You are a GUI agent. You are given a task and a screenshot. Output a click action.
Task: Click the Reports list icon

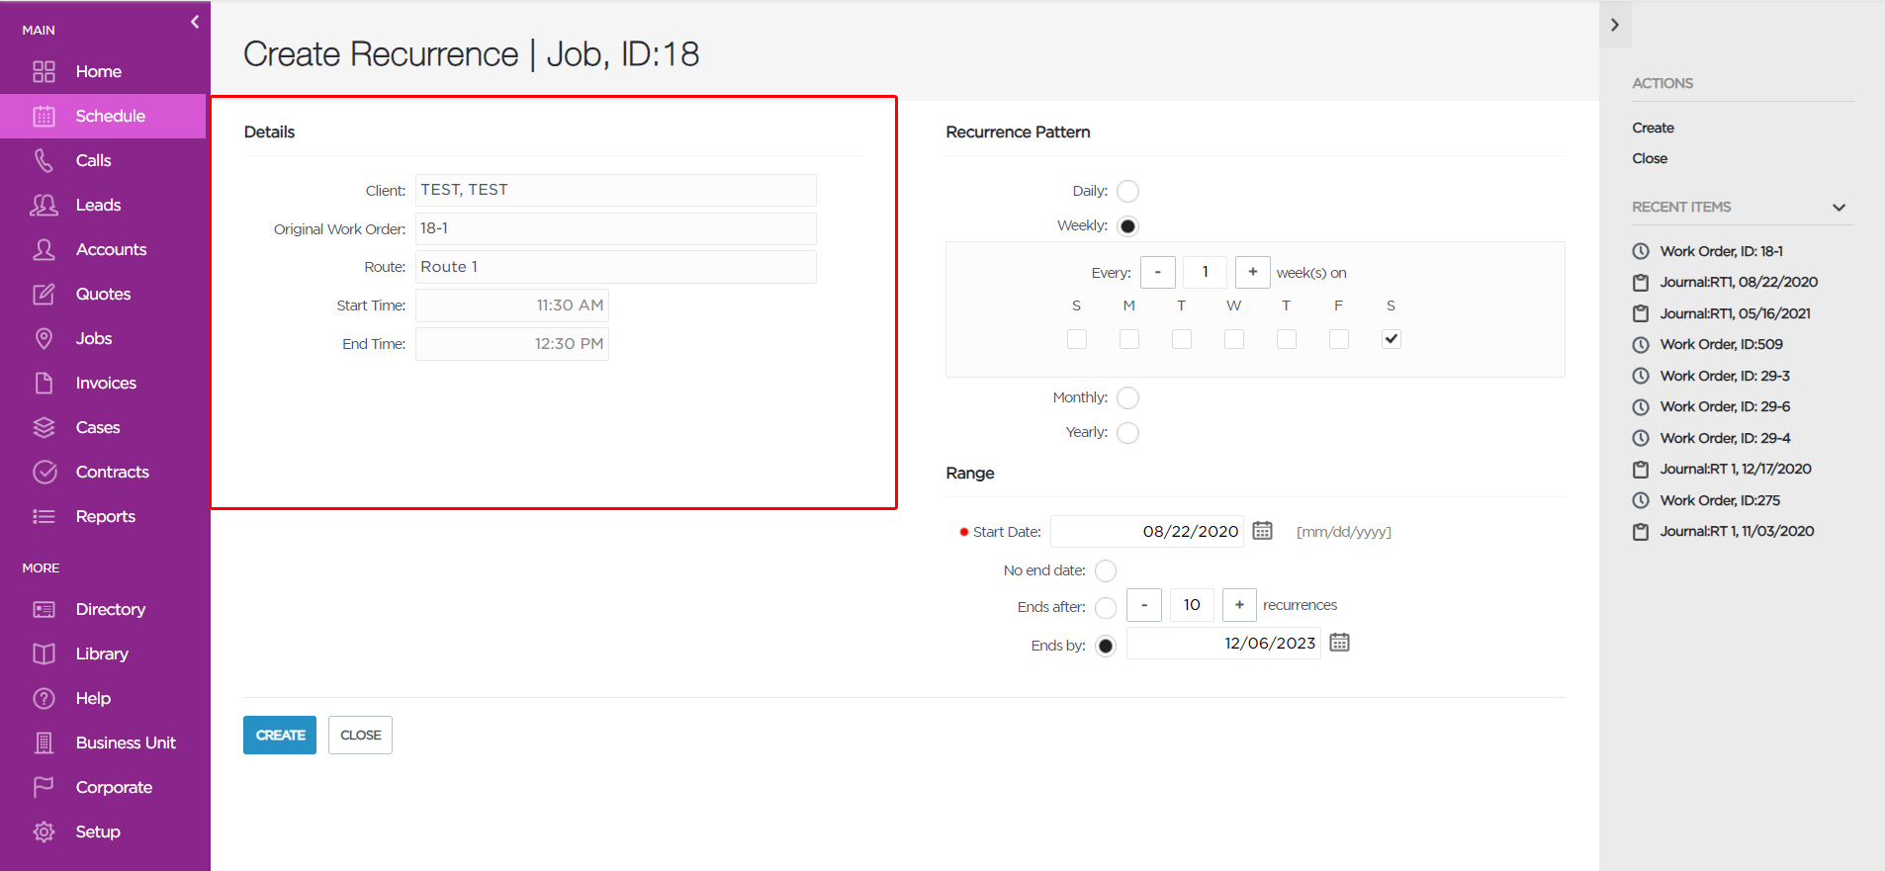(x=44, y=516)
